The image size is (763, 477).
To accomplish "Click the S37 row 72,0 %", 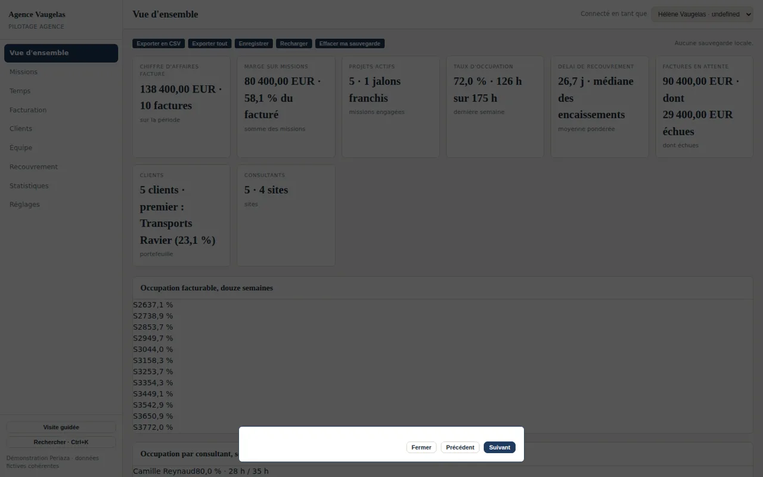I will 442,428.
